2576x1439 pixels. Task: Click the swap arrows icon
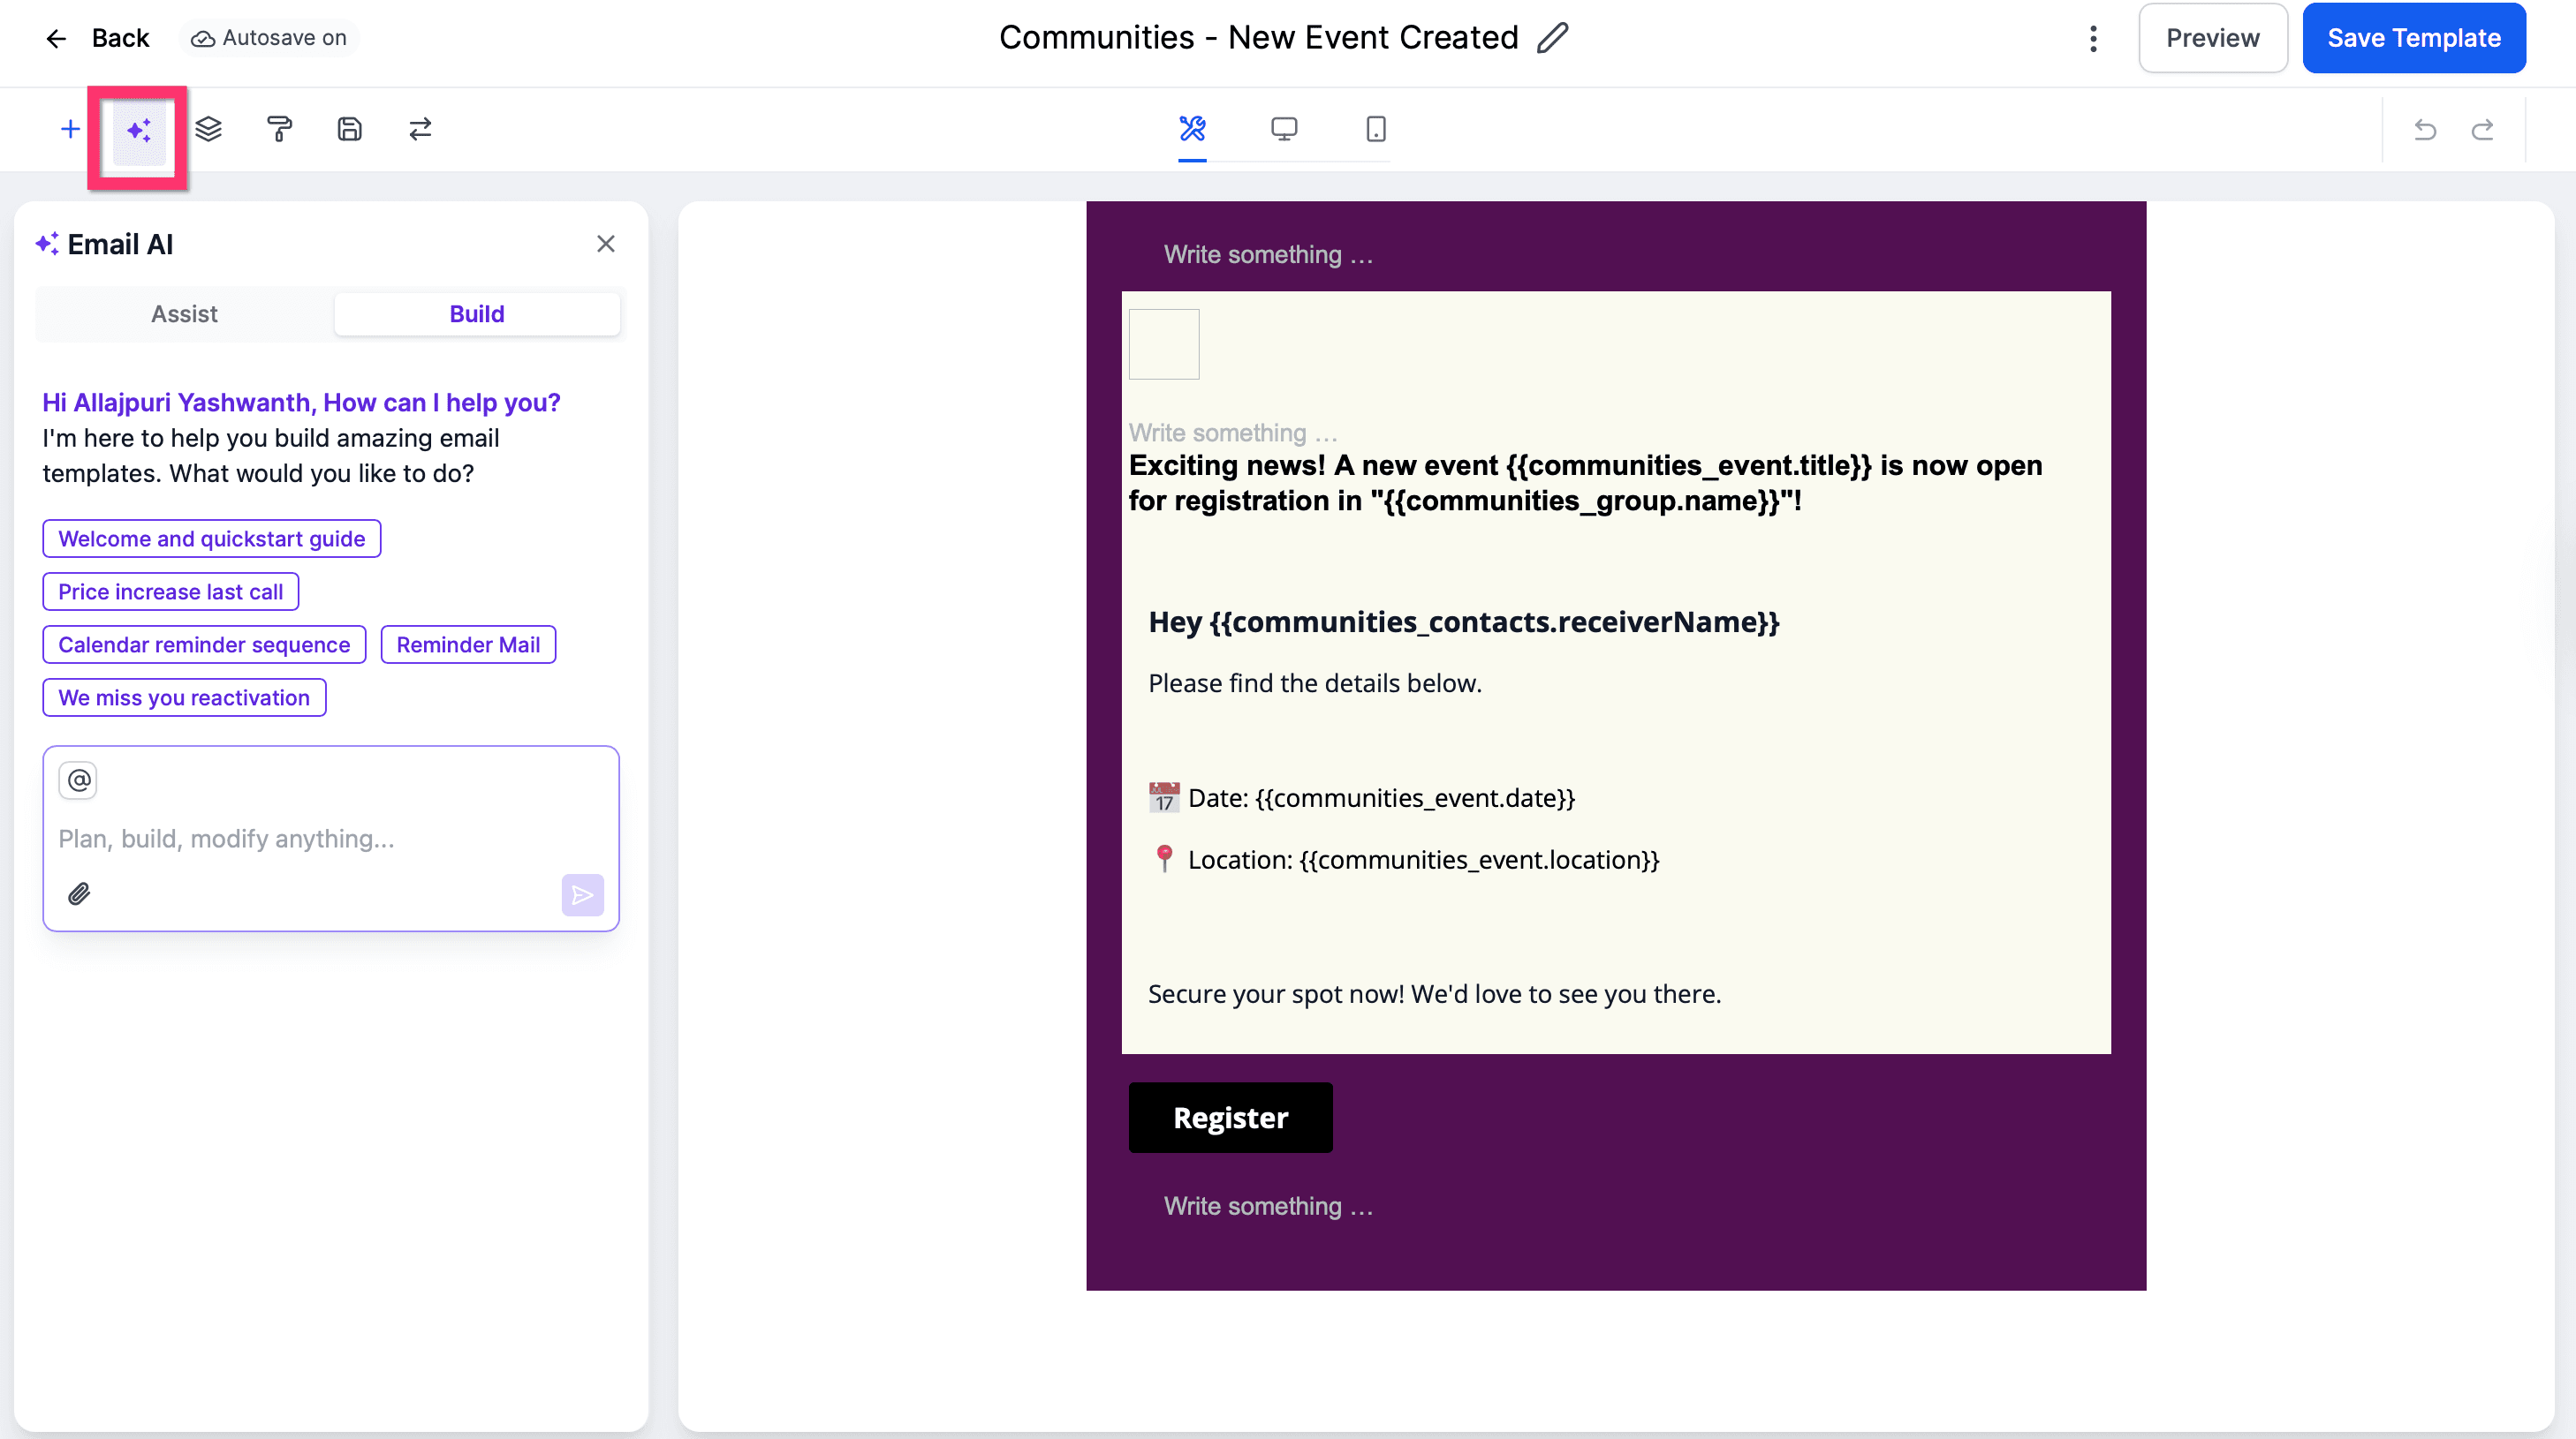(x=420, y=129)
